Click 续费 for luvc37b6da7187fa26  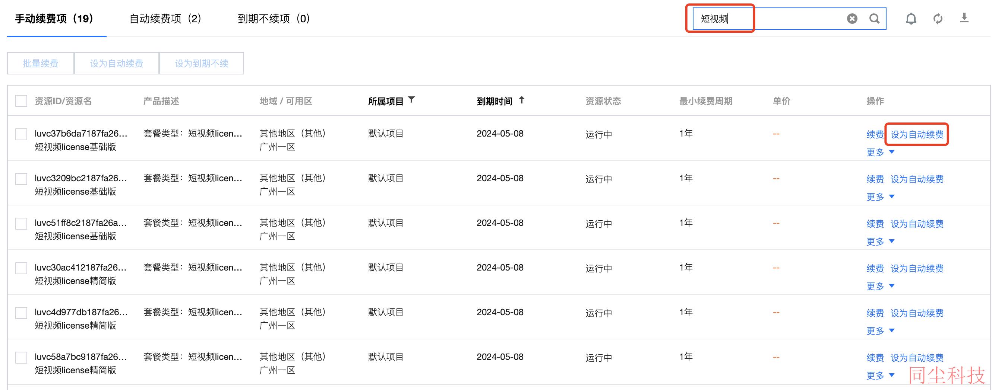click(x=875, y=134)
